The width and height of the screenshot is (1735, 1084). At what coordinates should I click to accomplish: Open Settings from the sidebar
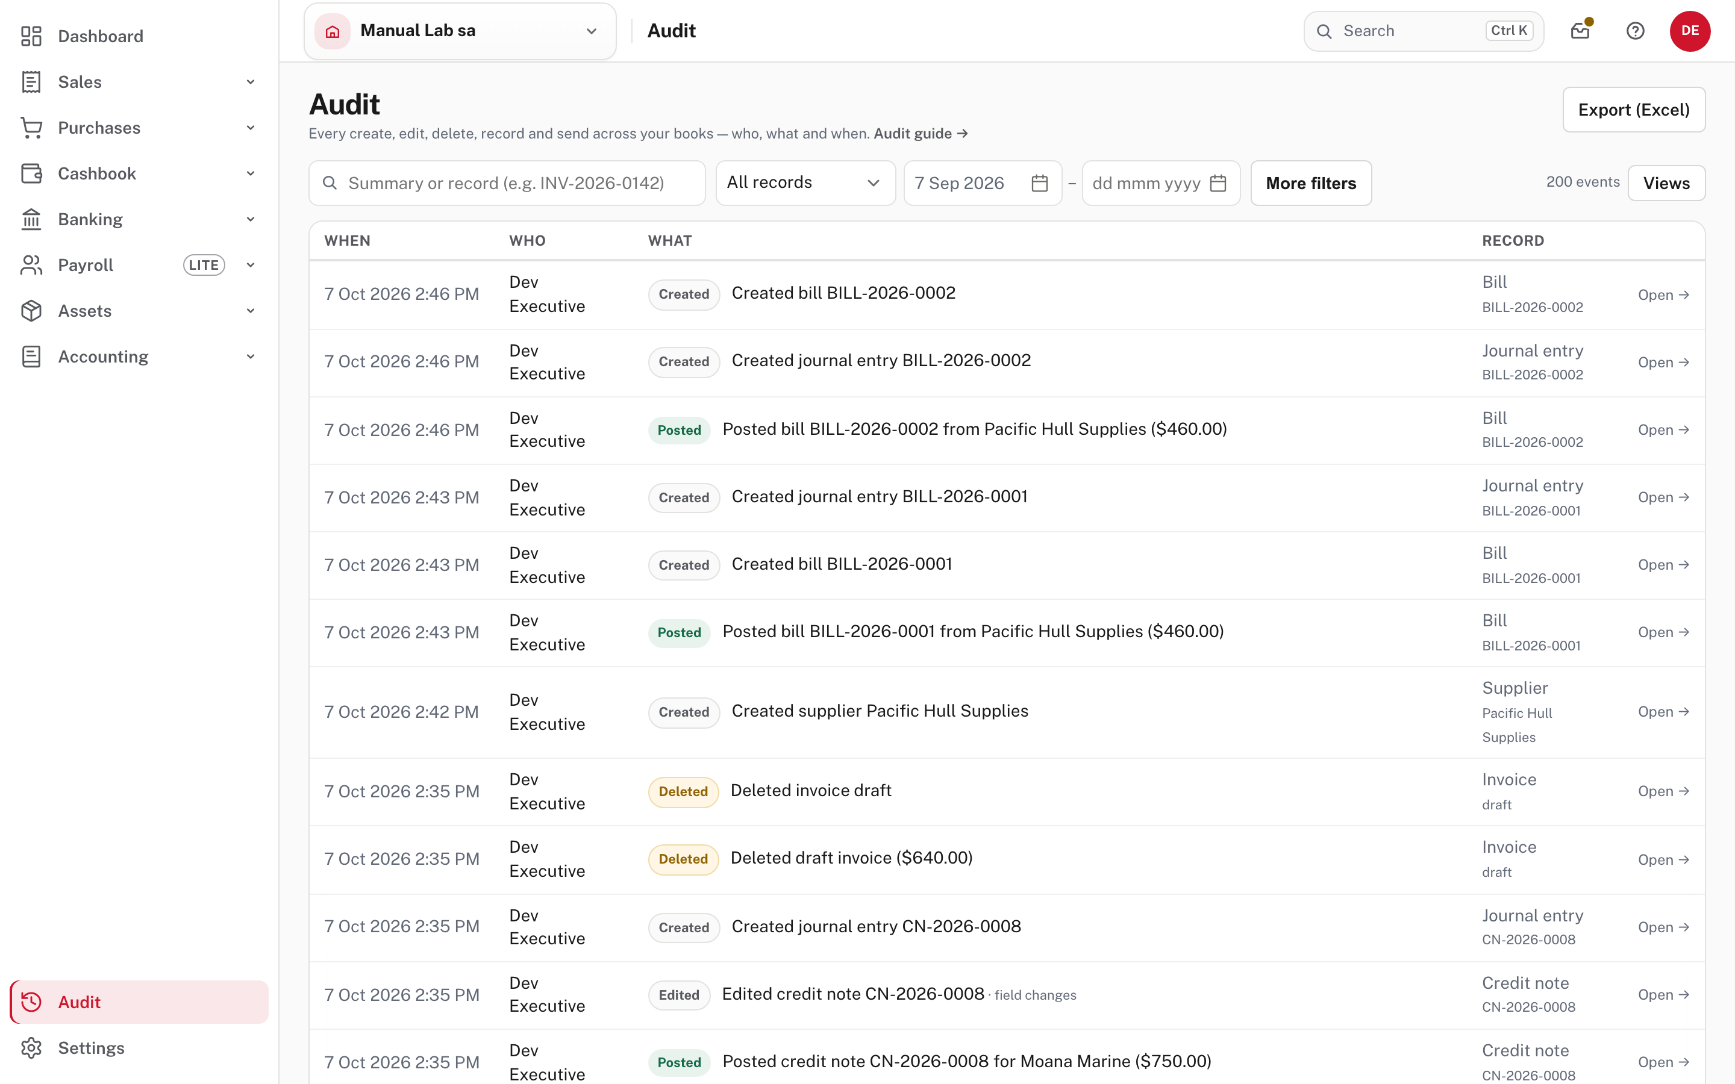(139, 1047)
